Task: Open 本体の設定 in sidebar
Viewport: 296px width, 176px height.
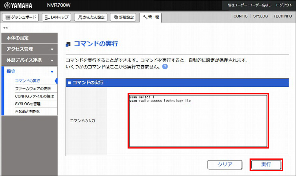Action: [x=30, y=38]
